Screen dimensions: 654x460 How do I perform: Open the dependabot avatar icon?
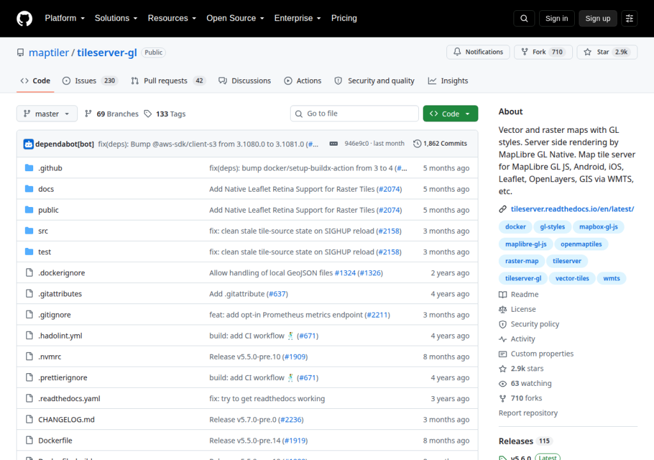pyautogui.click(x=28, y=144)
